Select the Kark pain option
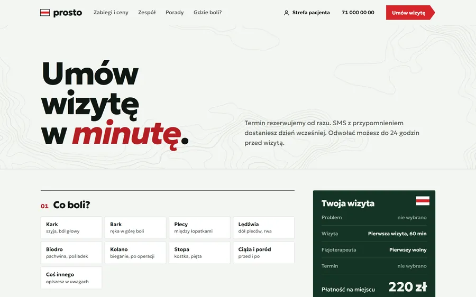Screen dimensions: 476x297 coord(71,228)
